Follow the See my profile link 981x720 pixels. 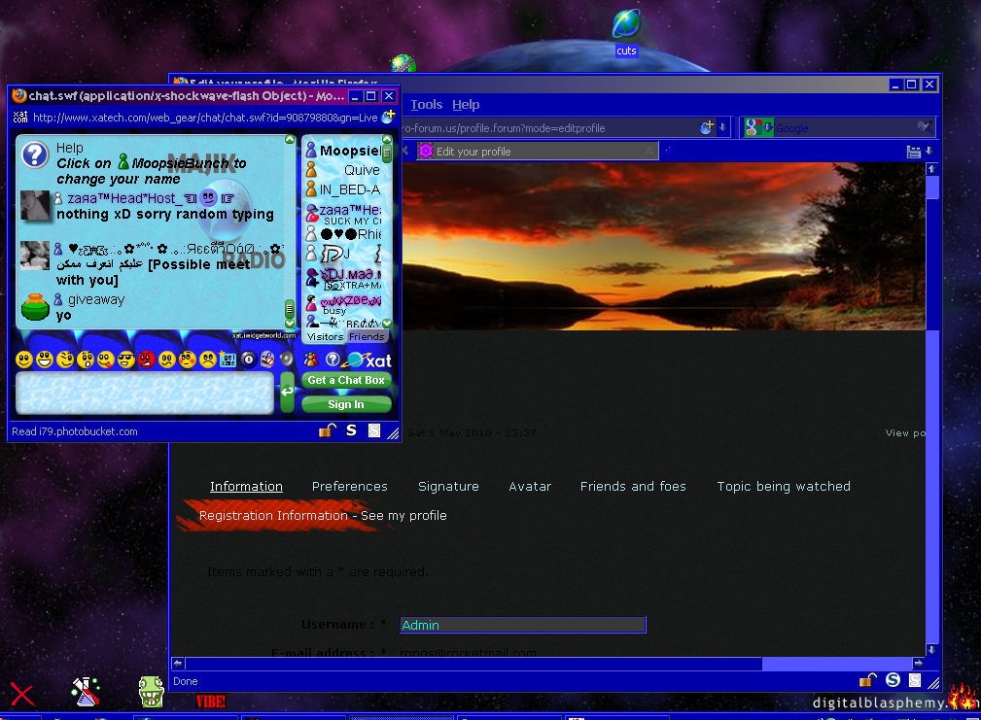point(403,516)
